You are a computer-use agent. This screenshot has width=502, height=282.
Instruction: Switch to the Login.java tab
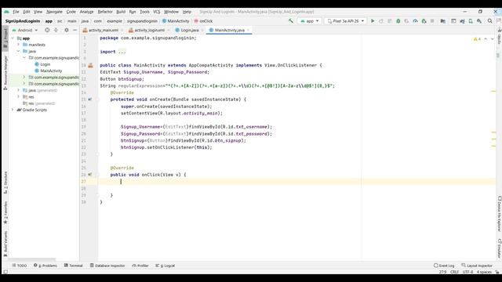(x=190, y=30)
